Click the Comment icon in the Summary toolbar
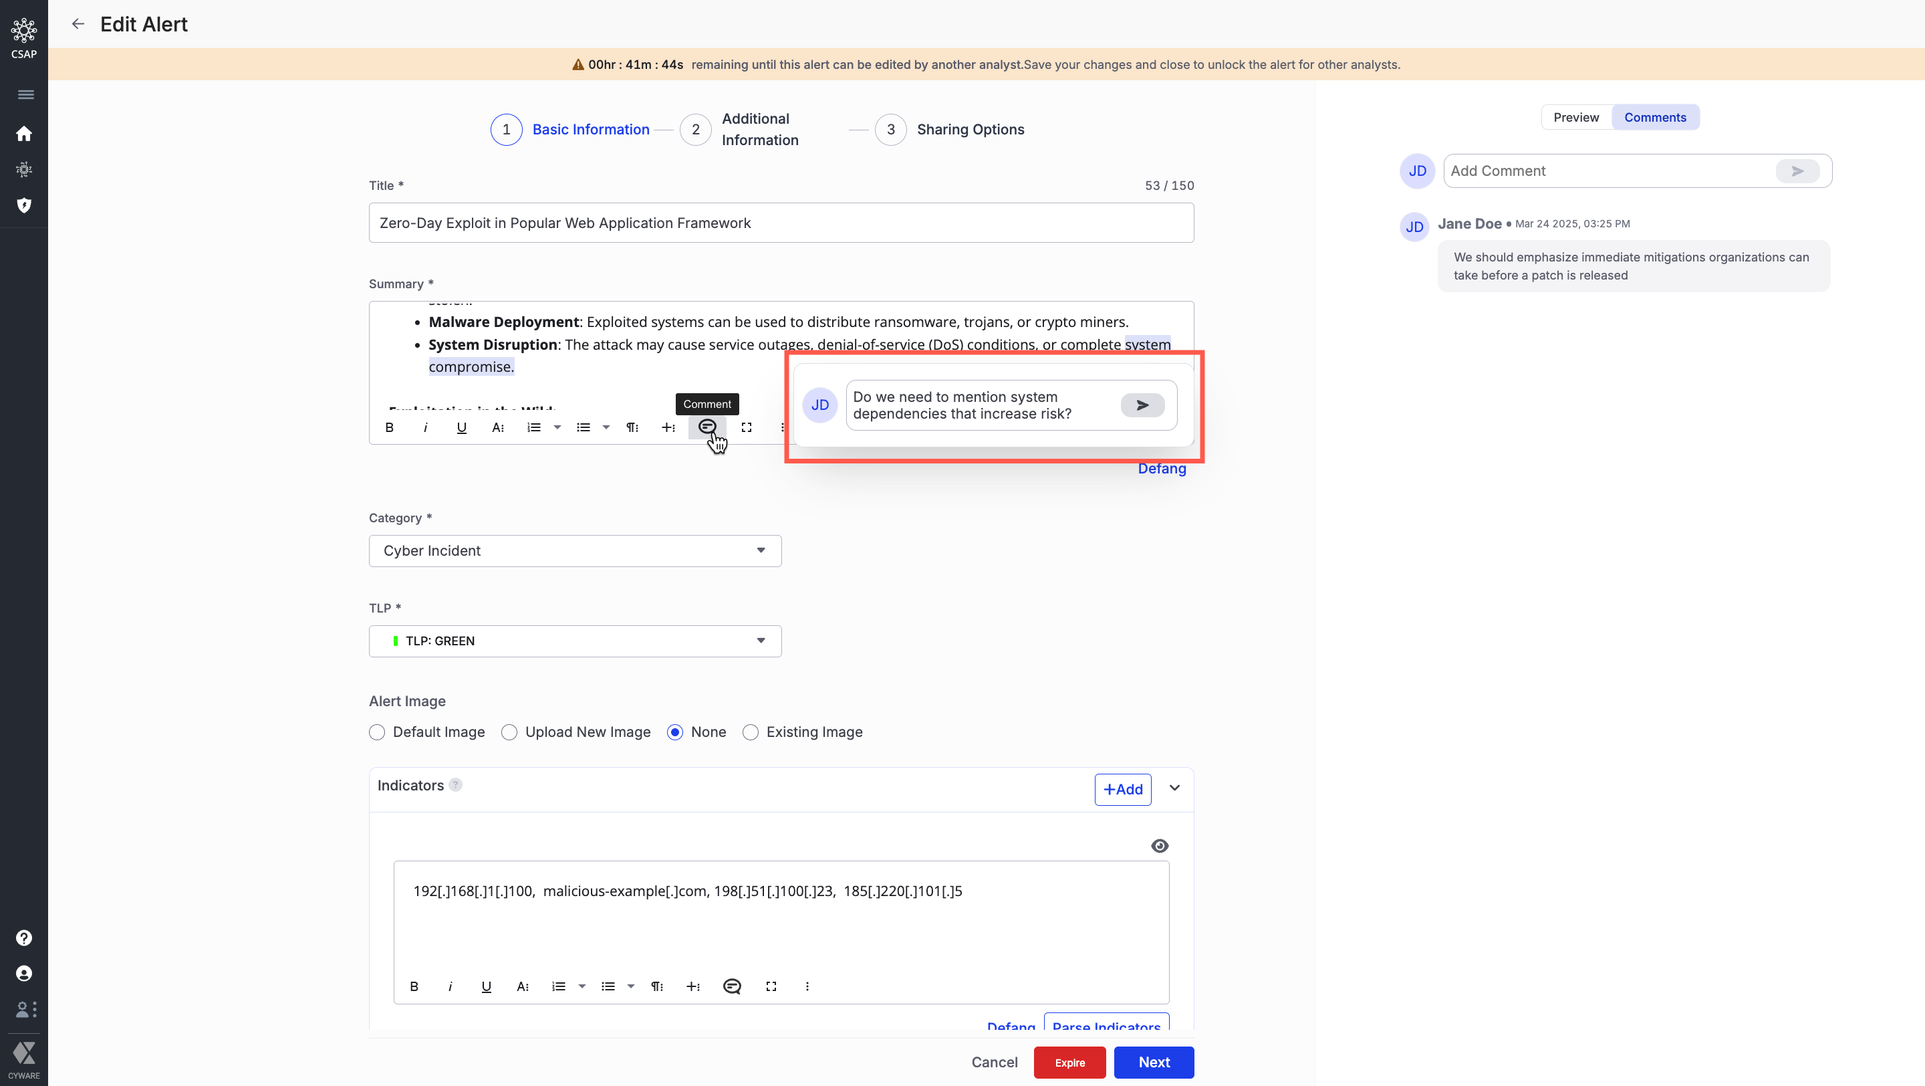The height and width of the screenshot is (1086, 1925). click(x=707, y=427)
